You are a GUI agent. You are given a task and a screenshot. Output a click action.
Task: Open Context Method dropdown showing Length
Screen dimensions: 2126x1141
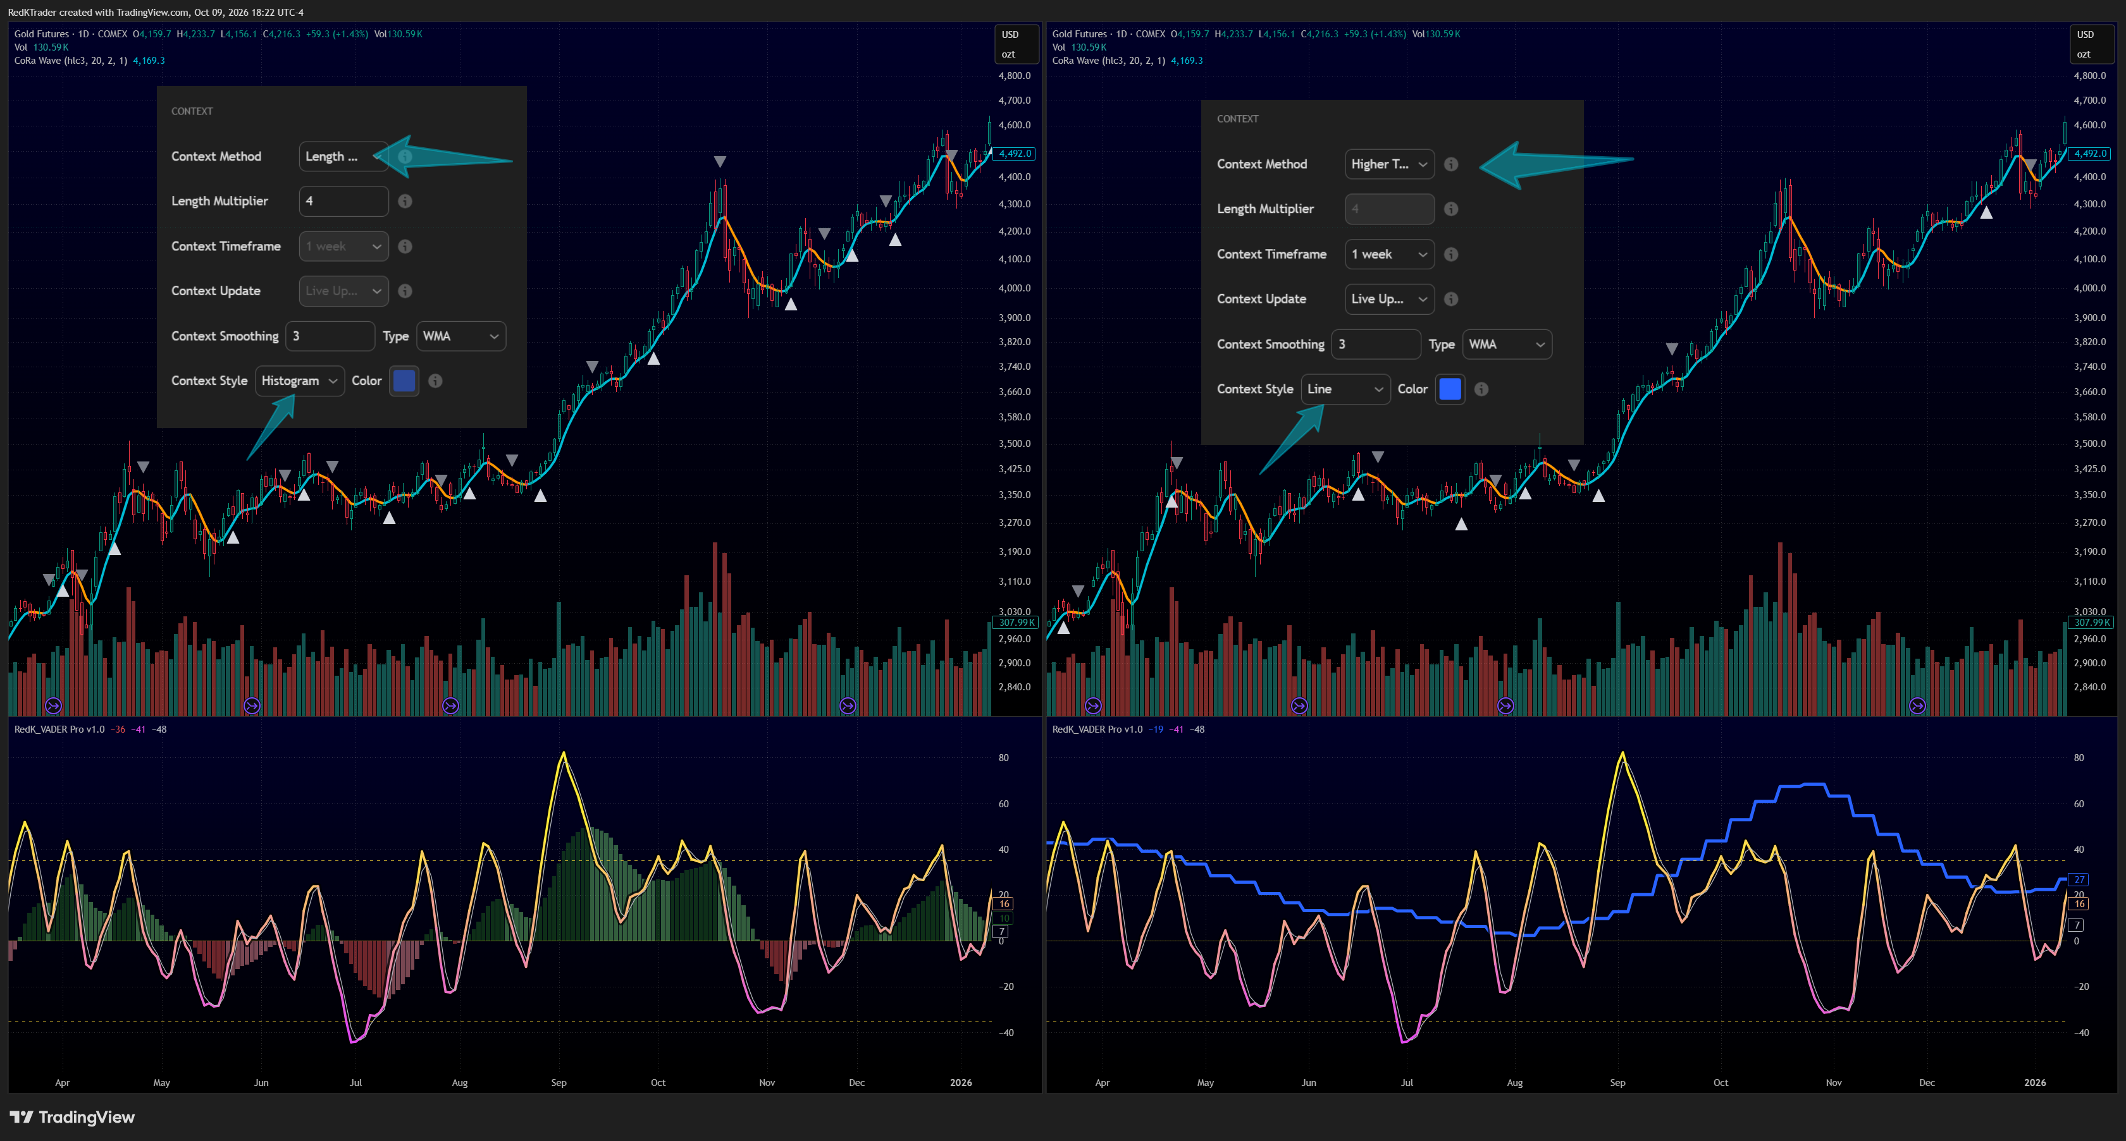[343, 156]
